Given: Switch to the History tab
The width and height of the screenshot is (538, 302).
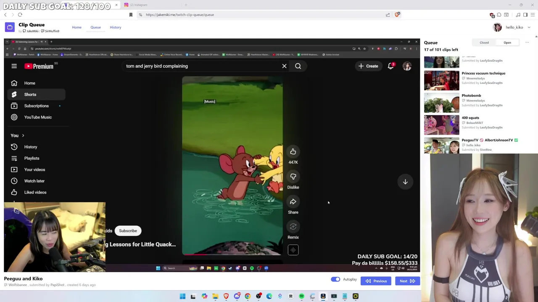Looking at the screenshot, I should (x=116, y=27).
